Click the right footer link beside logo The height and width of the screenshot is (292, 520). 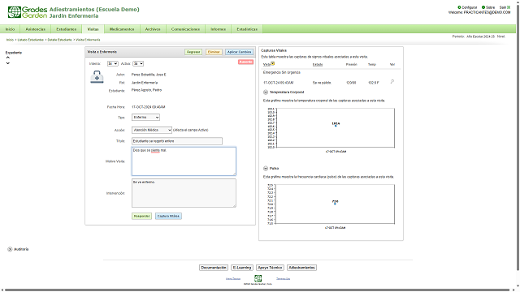(284, 278)
